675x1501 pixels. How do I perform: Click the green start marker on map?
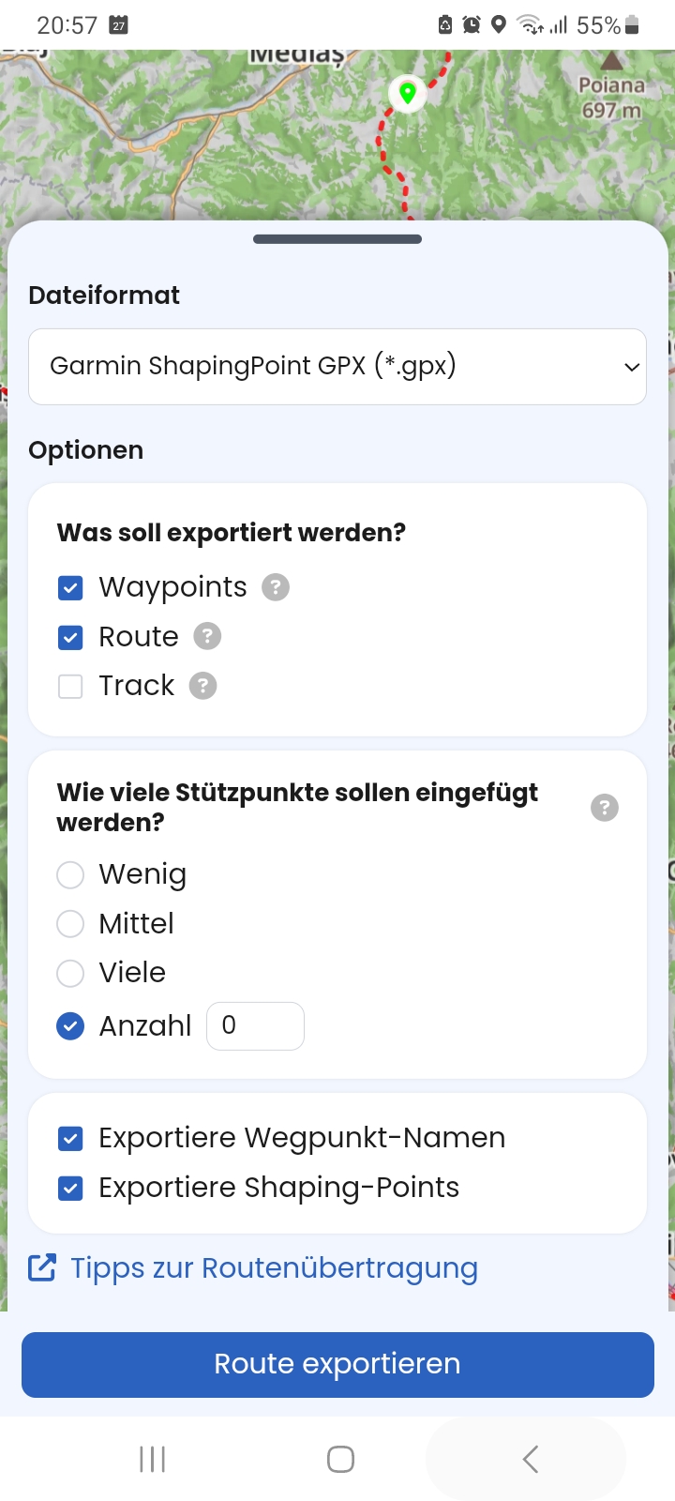407,93
